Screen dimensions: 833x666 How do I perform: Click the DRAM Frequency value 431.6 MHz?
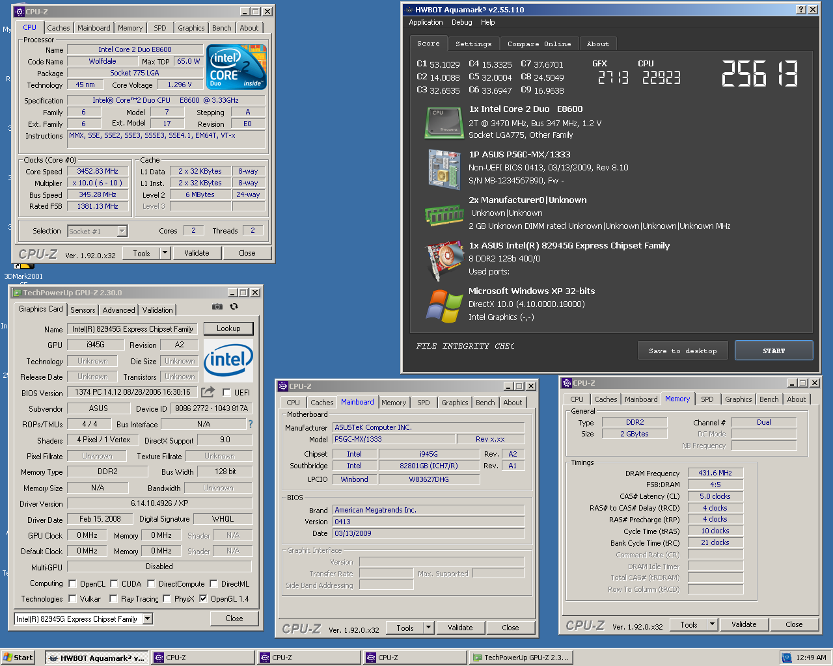715,473
